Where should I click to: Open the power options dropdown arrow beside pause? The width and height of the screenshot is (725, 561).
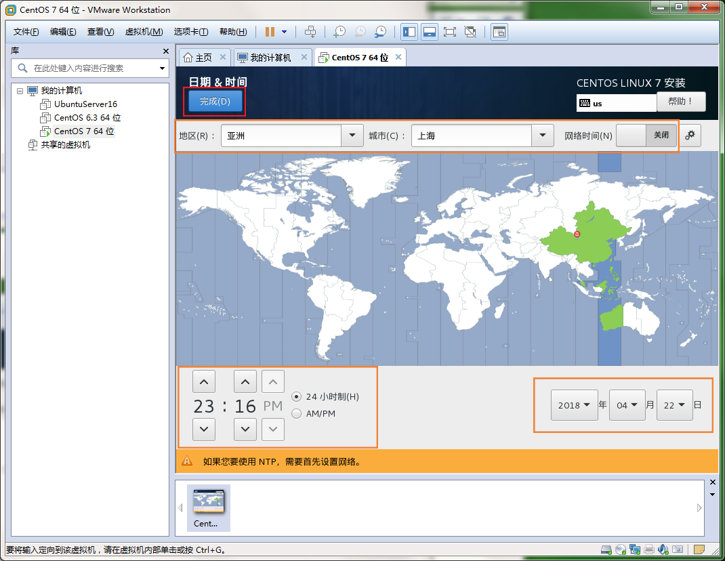(x=285, y=32)
